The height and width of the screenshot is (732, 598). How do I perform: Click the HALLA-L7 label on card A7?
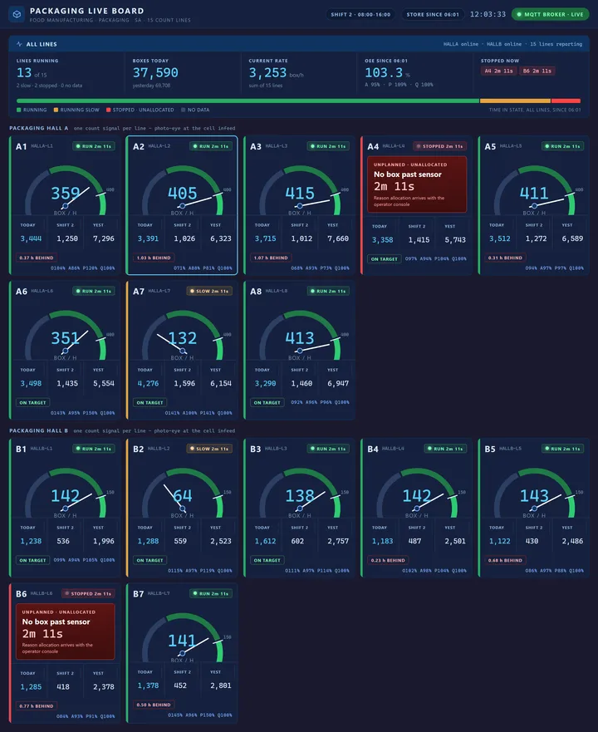click(x=159, y=291)
